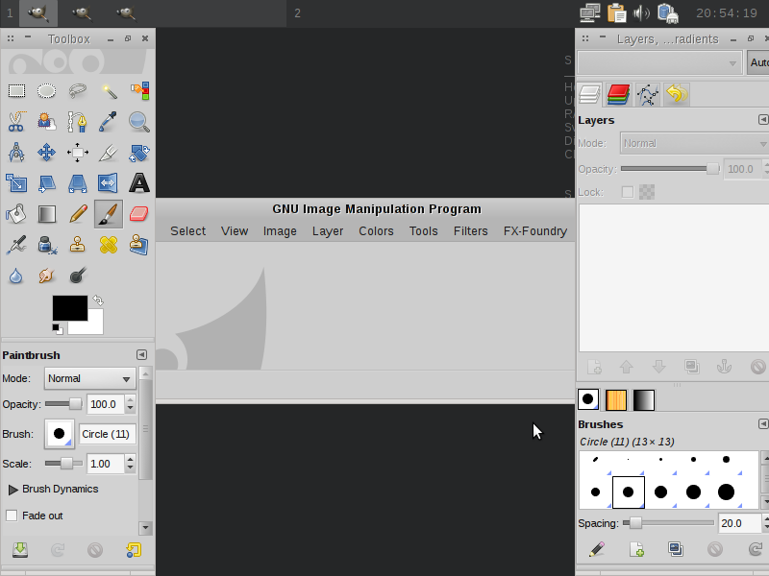Image resolution: width=769 pixels, height=576 pixels.
Task: Select the Scissors Select tool
Action: (16, 122)
